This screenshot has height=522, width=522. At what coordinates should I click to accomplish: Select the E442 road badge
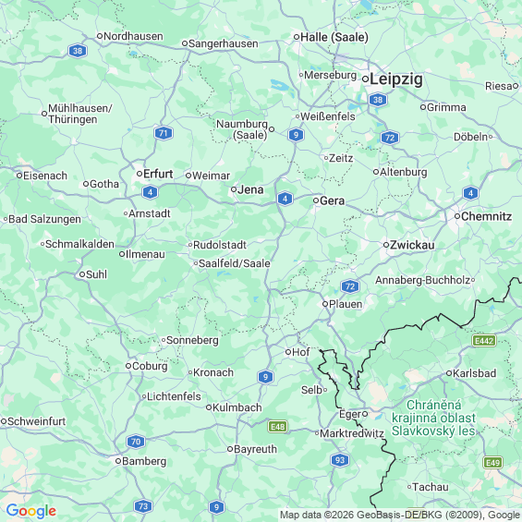(484, 341)
